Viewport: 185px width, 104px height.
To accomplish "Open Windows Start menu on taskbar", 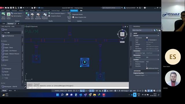I will (x=58, y=95).
